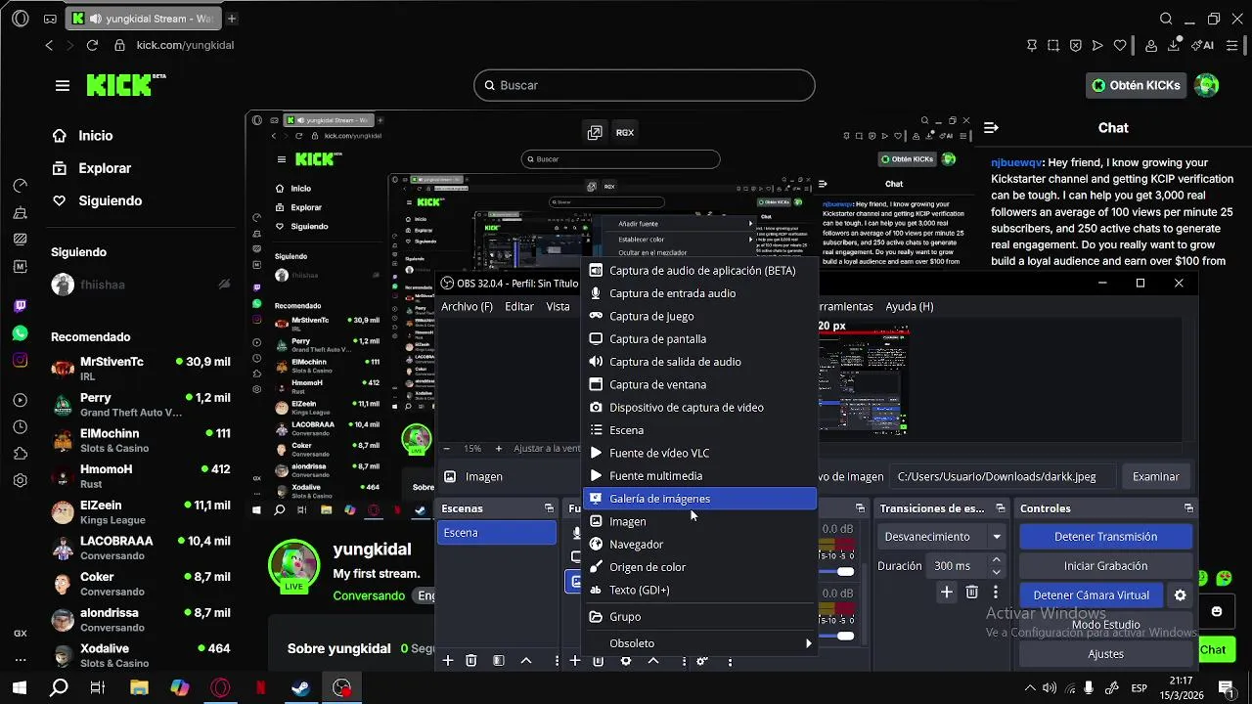Move scene up in Escenas toolbar

tap(526, 661)
